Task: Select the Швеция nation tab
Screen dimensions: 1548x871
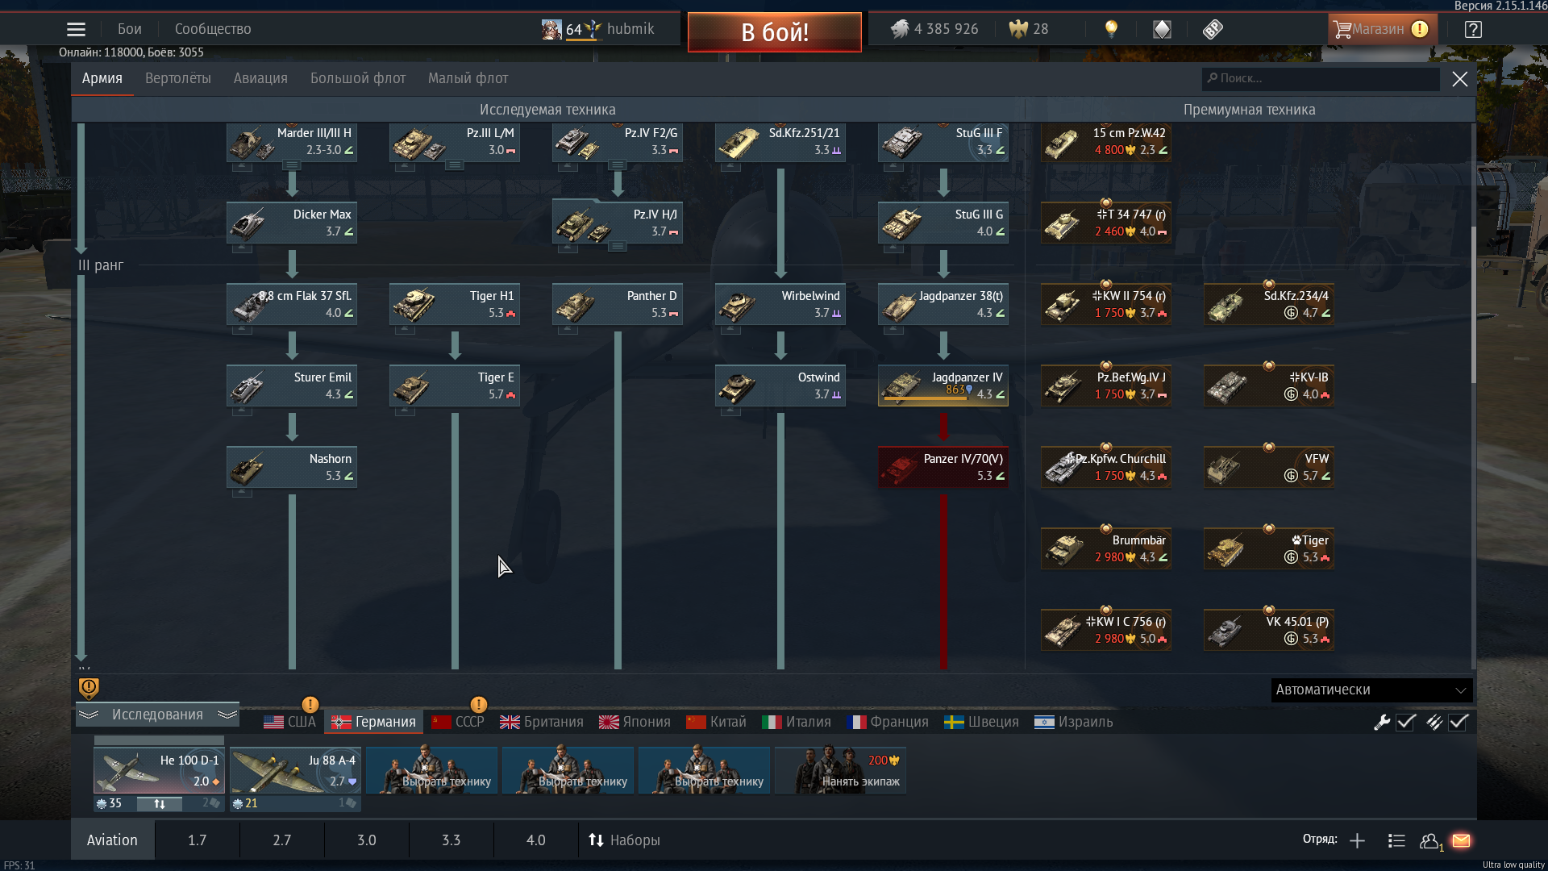Action: 981,722
